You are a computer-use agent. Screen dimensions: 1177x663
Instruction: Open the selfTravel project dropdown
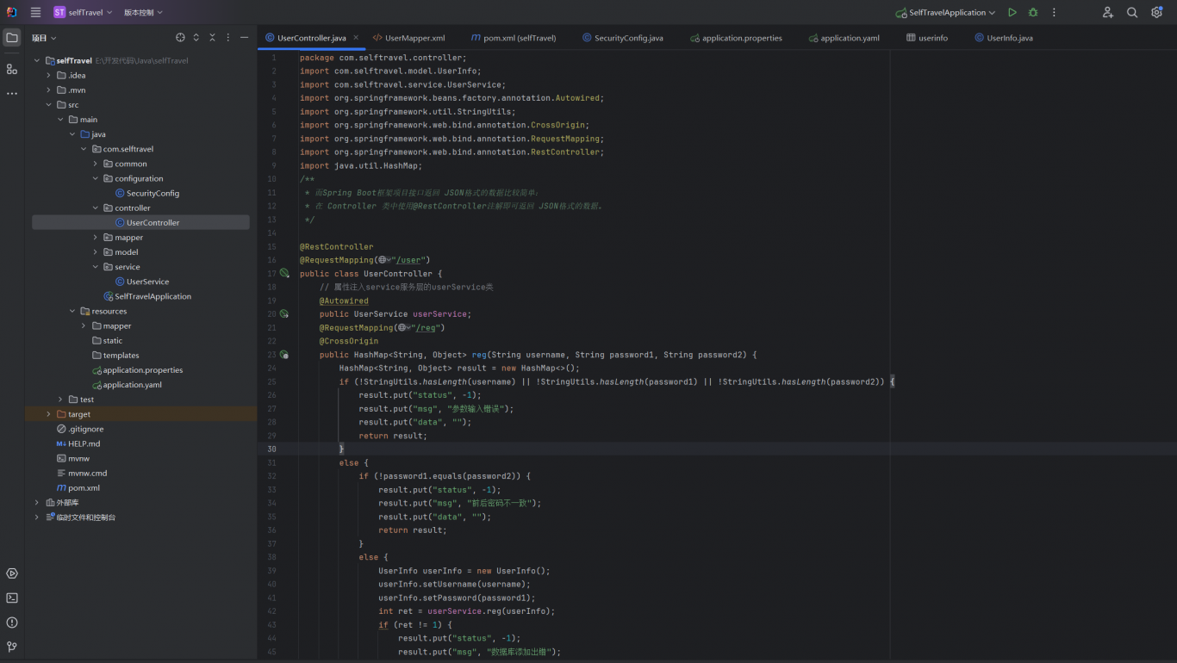pos(82,12)
